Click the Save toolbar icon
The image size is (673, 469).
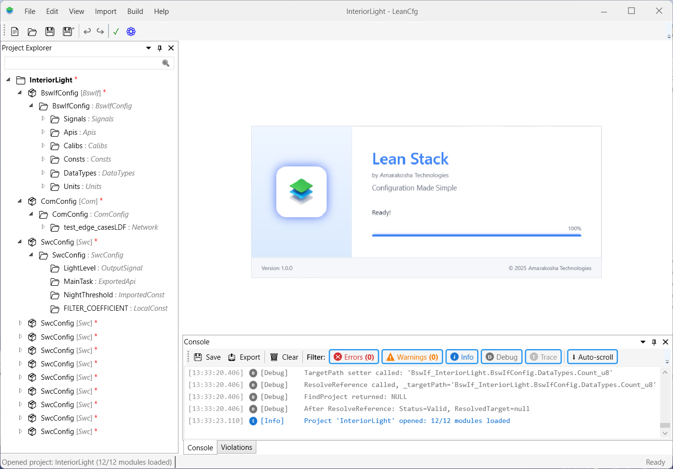point(50,32)
